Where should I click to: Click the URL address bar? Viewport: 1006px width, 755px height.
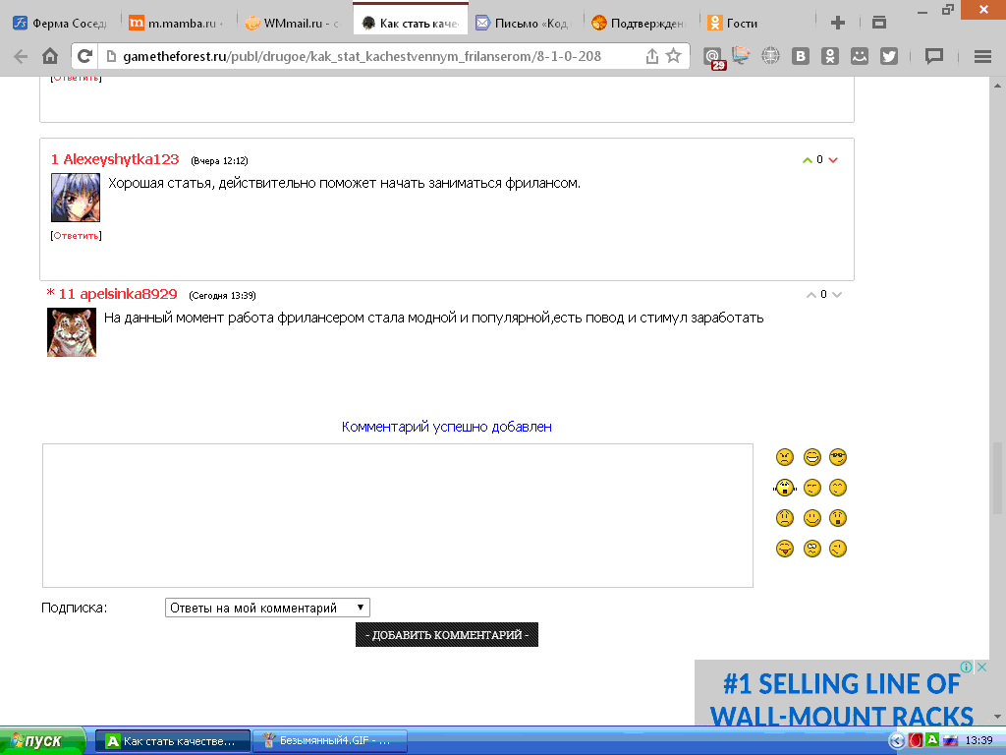378,56
